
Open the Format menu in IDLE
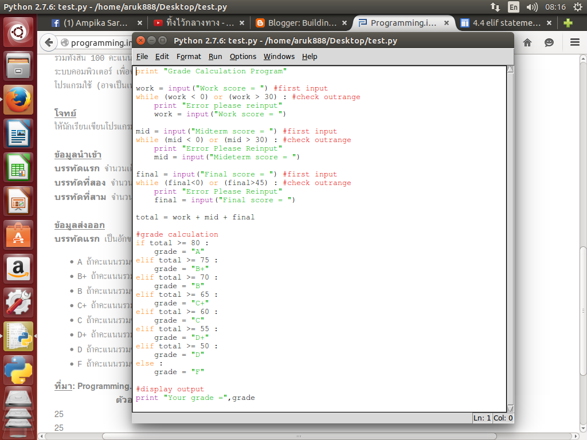pos(189,56)
